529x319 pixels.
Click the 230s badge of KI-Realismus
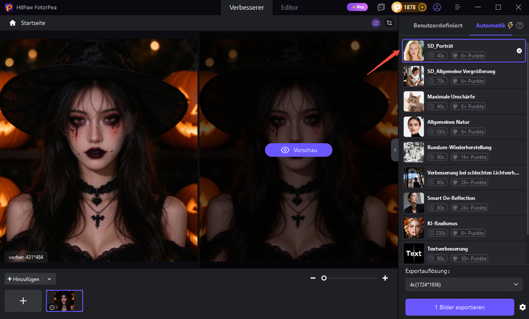click(x=438, y=233)
